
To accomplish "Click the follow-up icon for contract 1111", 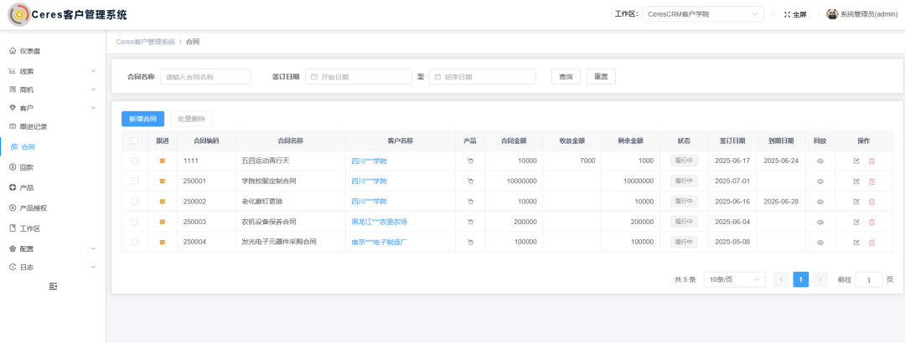I will pyautogui.click(x=163, y=161).
